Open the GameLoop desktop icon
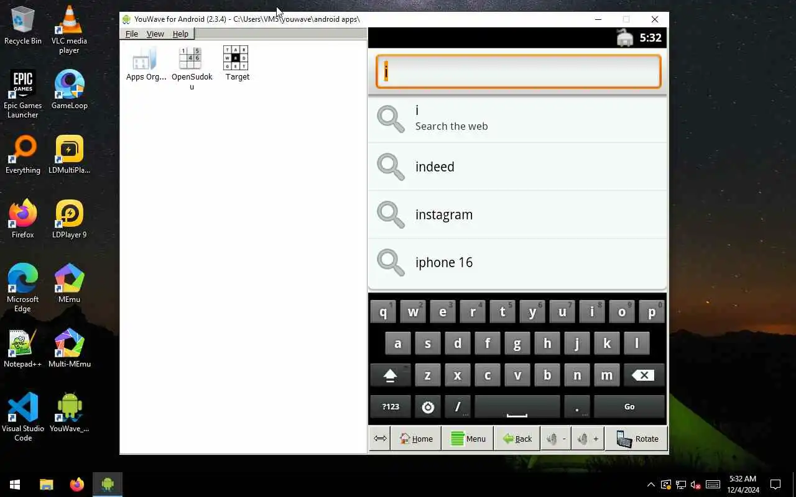The image size is (796, 497). point(69,89)
